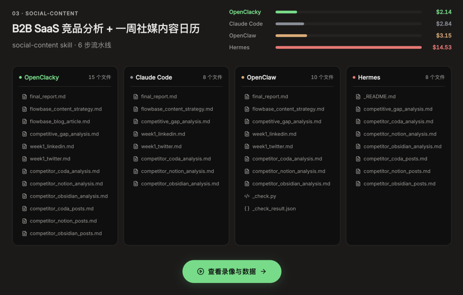
Task: Click the Claude Code card's week1_linkedin.md name
Action: click(x=163, y=134)
